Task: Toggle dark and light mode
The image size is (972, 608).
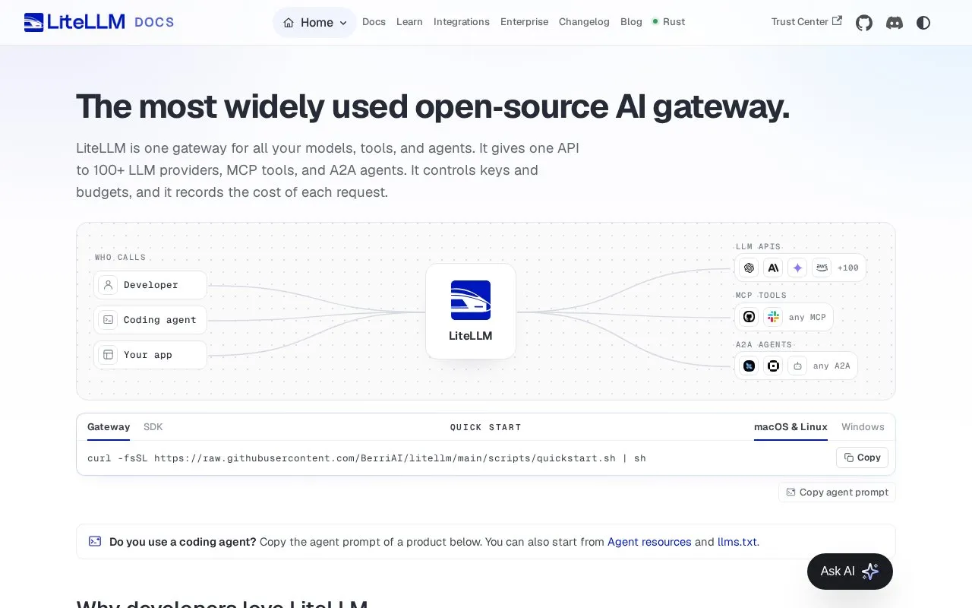Action: [x=923, y=23]
